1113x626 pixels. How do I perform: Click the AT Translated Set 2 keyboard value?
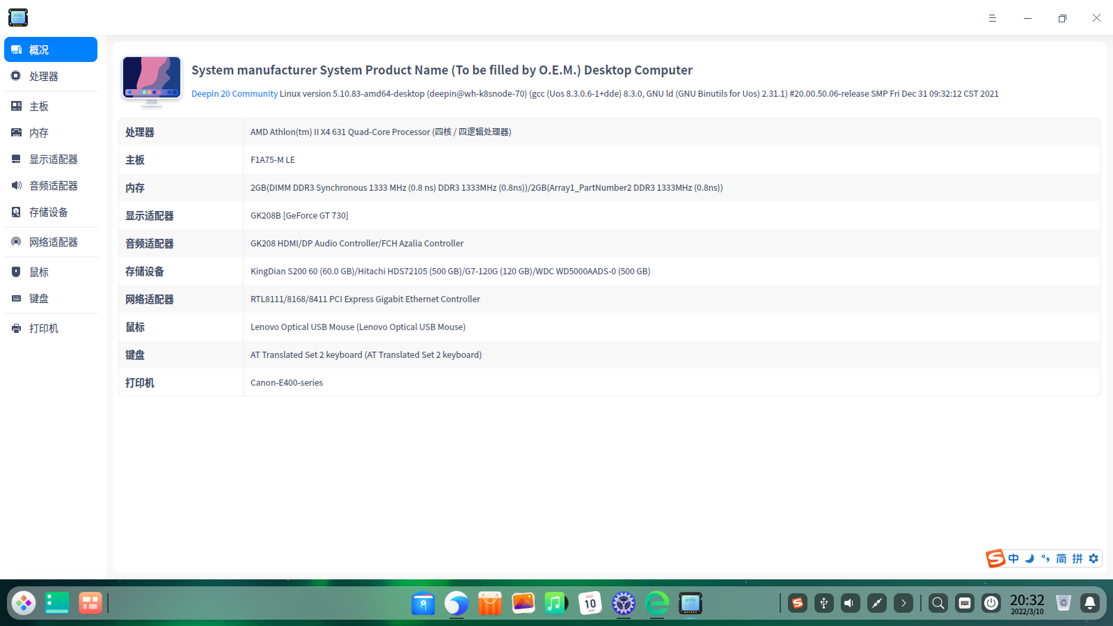(x=366, y=354)
